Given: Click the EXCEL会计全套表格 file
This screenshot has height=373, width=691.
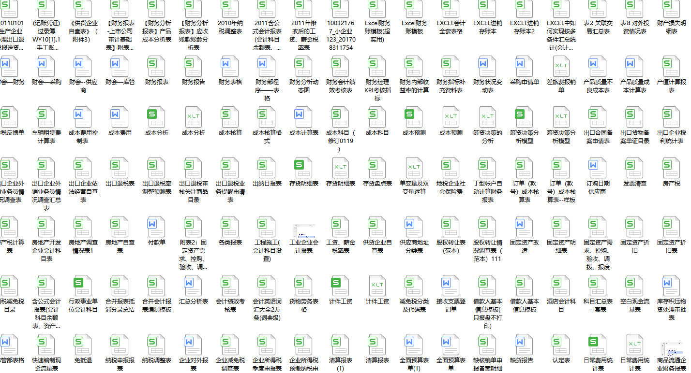Looking at the screenshot, I should coord(451,12).
